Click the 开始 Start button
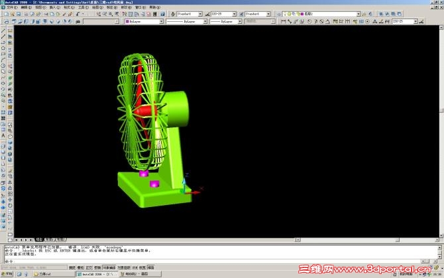Viewport: 444px width, 278px height. pyautogui.click(x=7, y=274)
